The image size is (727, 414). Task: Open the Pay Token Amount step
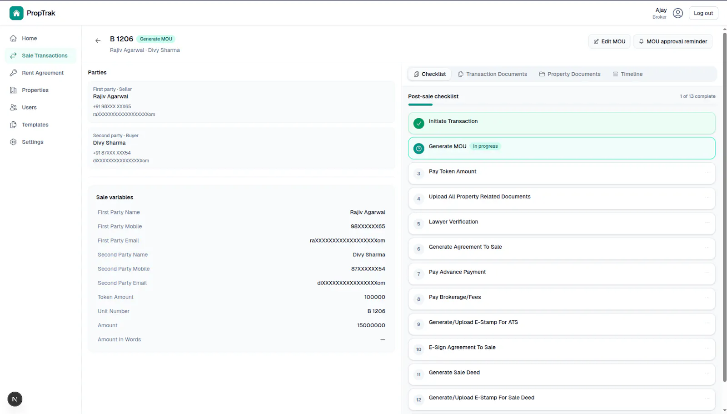(x=562, y=174)
